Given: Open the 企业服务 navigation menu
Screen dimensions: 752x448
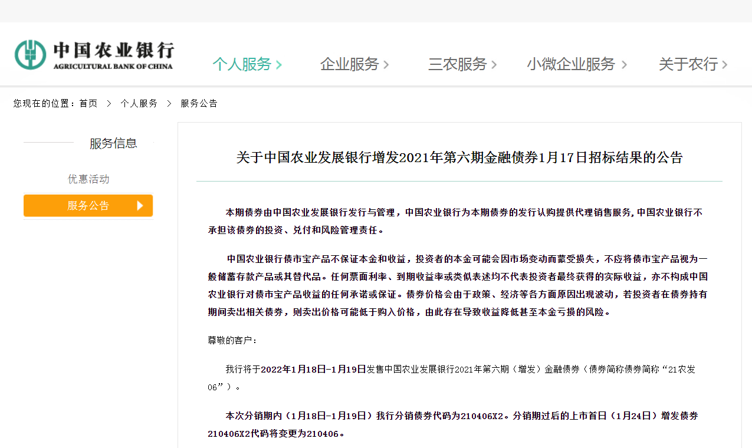Looking at the screenshot, I should pyautogui.click(x=349, y=64).
